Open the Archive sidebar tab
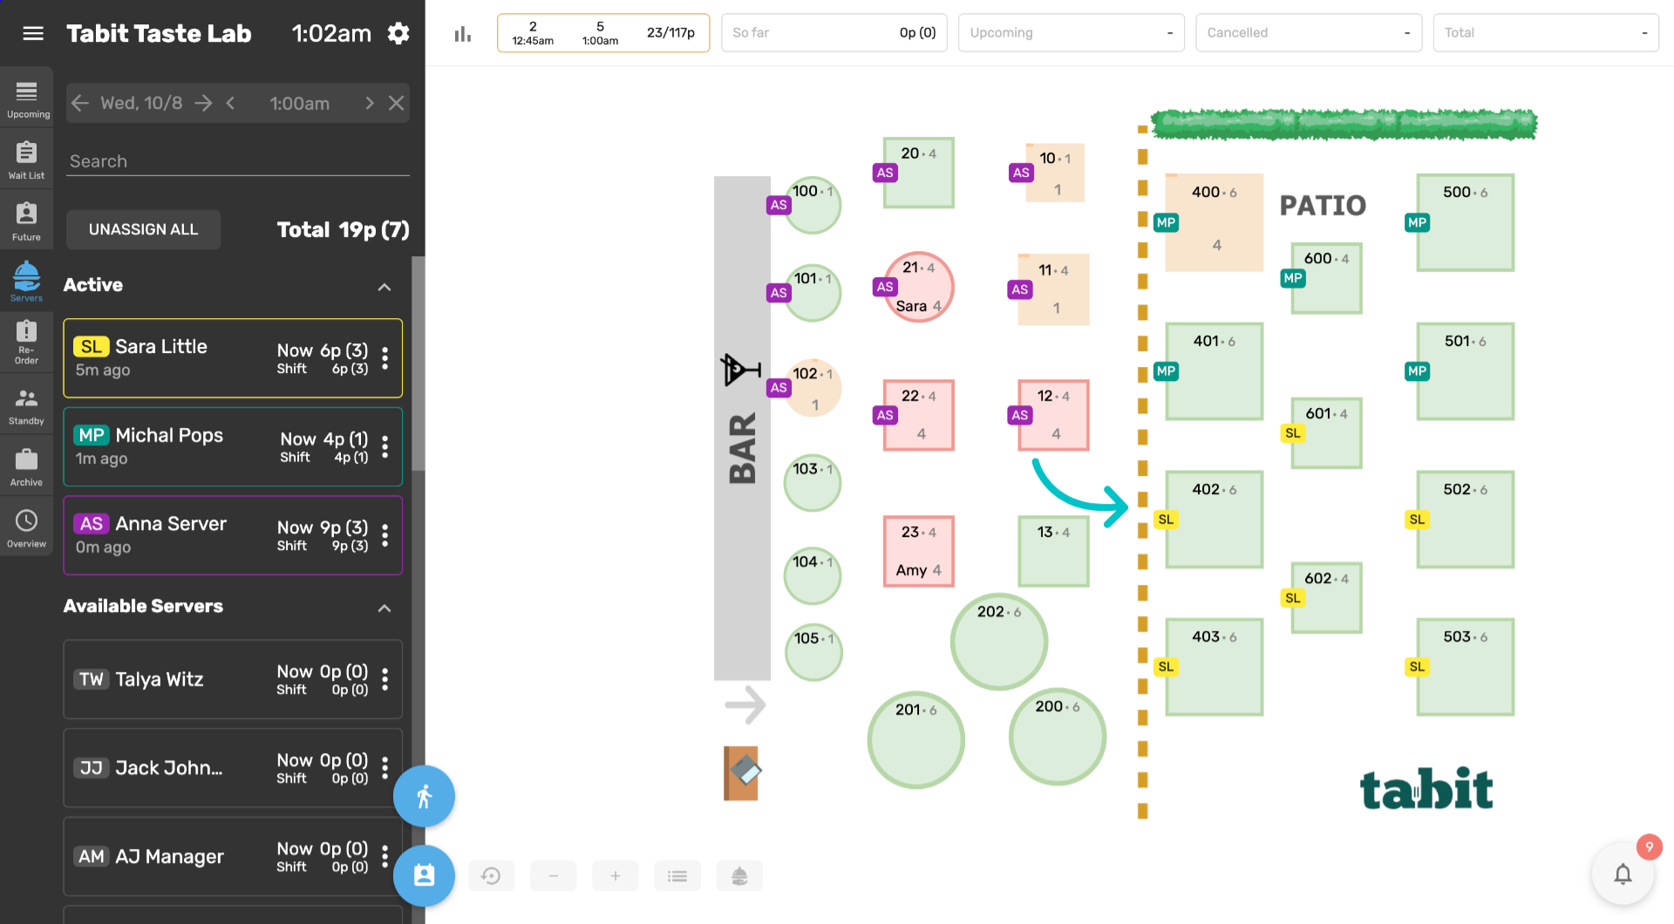Screen dimensions: 1674x924 27,466
